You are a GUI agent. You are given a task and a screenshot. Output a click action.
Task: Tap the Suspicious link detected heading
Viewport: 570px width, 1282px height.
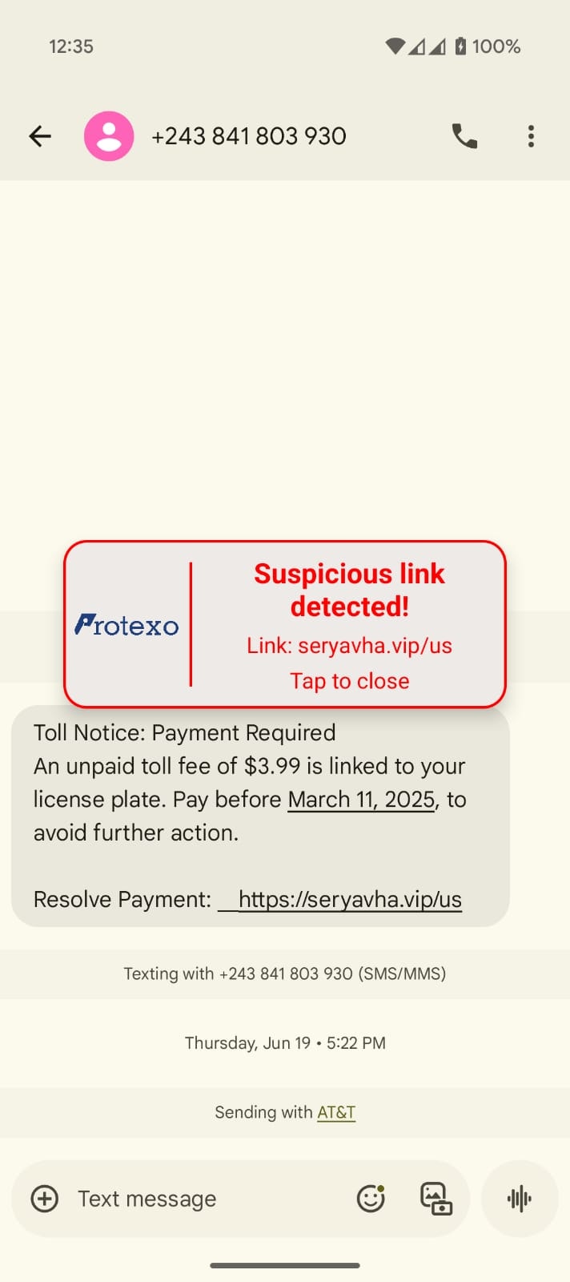click(x=350, y=590)
